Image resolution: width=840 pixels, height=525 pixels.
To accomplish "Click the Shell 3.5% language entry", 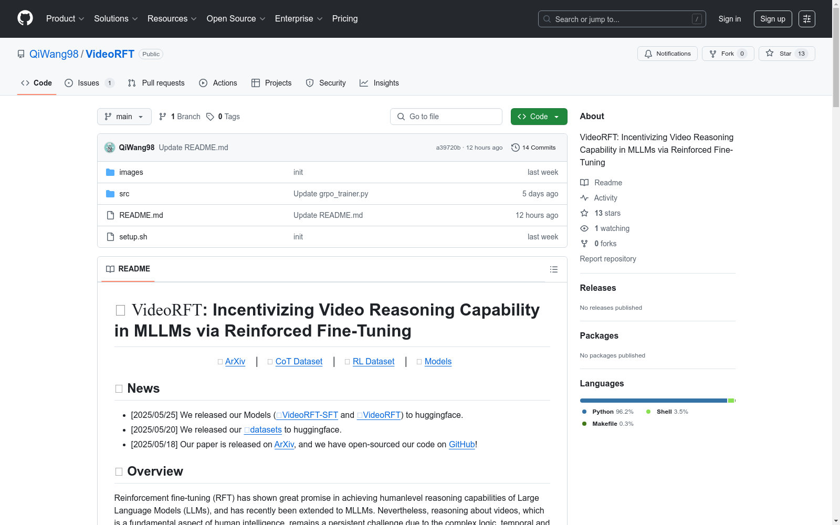I will (x=667, y=412).
